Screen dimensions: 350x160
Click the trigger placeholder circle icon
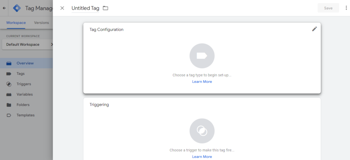tap(202, 131)
